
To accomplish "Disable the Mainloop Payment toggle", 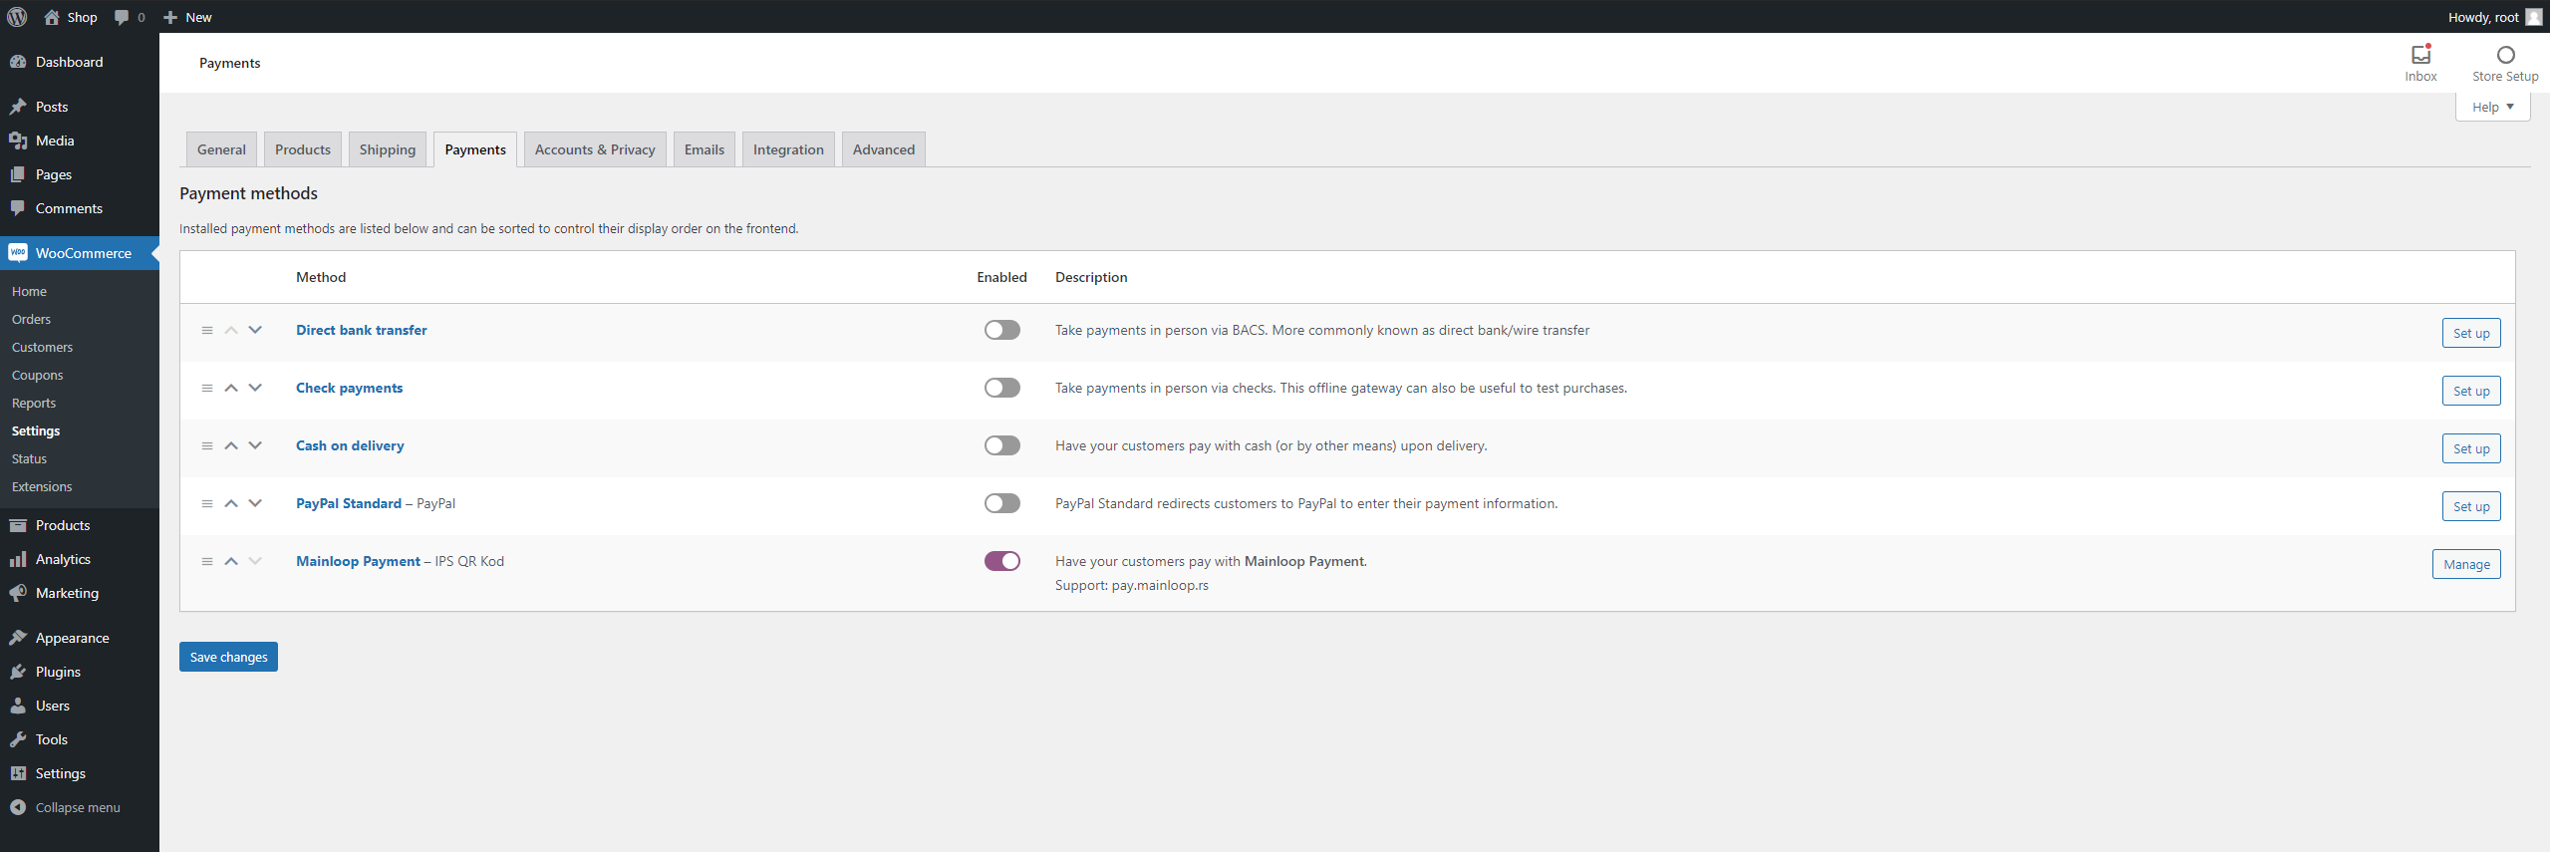I will [x=1001, y=562].
